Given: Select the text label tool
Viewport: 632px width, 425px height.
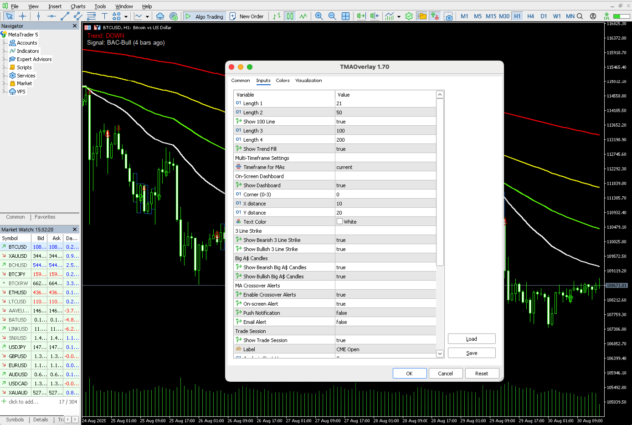Looking at the screenshot, I should [104, 16].
